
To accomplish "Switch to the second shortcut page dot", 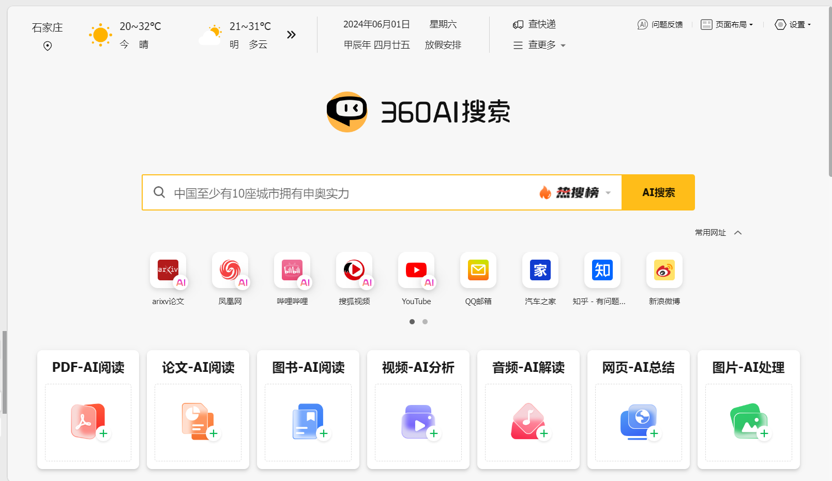I will point(425,321).
